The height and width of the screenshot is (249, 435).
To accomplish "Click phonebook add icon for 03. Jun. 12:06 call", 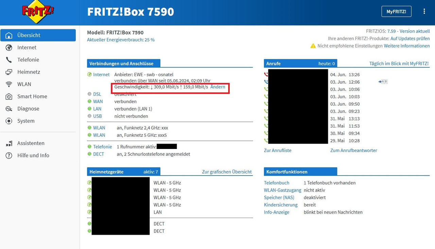I will 383,82.
